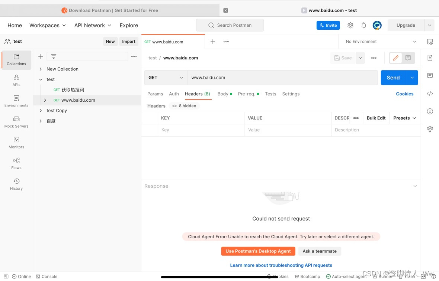Click the Send button
The width and height of the screenshot is (439, 281).
pyautogui.click(x=393, y=78)
